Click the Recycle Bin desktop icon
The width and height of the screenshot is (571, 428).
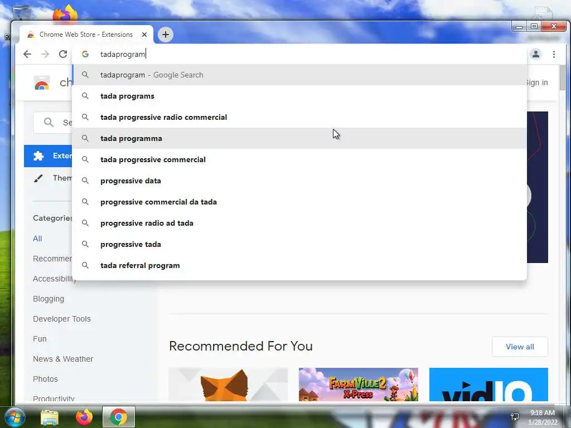(x=21, y=12)
